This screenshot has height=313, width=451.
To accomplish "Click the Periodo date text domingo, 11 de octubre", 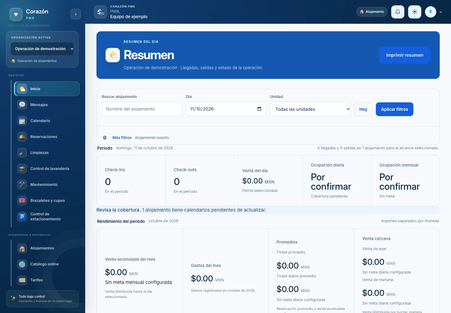I will coord(144,148).
